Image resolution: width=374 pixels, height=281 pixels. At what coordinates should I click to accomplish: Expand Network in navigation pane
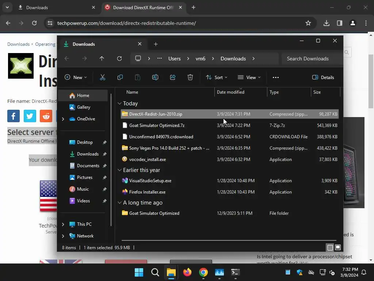pos(63,236)
